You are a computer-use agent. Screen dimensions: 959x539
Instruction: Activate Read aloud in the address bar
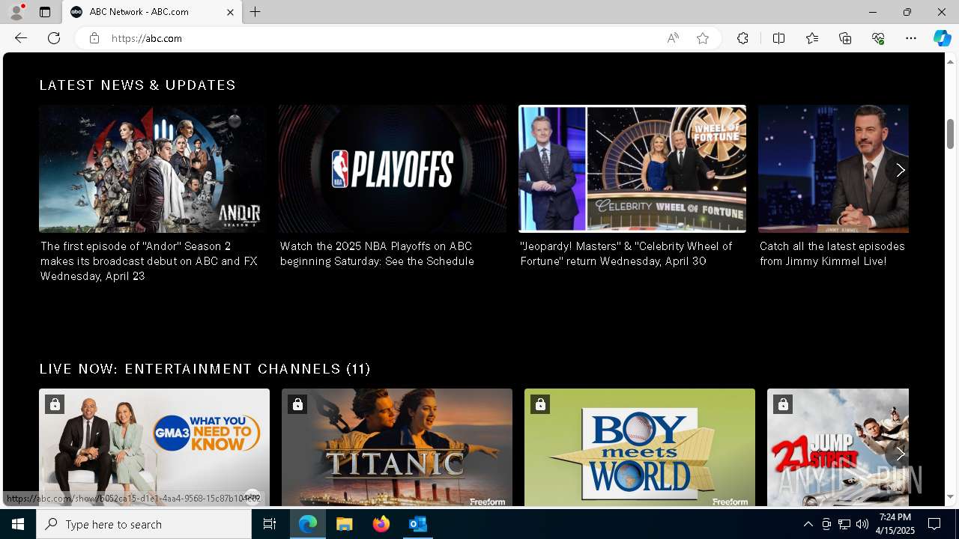pyautogui.click(x=673, y=38)
